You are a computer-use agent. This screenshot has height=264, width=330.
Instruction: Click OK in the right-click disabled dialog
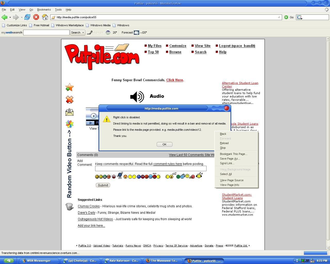(164, 144)
